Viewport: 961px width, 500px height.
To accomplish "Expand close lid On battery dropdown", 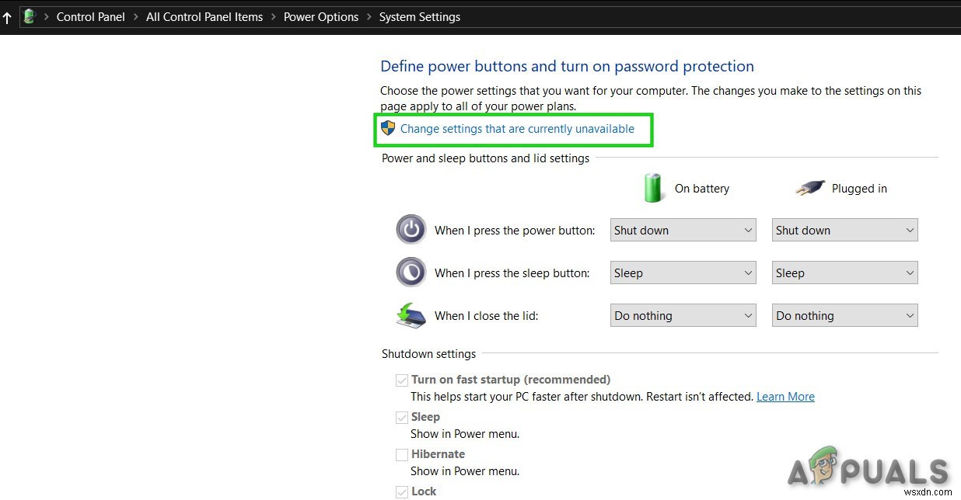I will (683, 315).
